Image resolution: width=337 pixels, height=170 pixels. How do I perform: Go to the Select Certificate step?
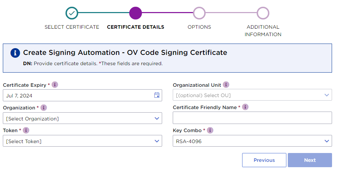(72, 13)
